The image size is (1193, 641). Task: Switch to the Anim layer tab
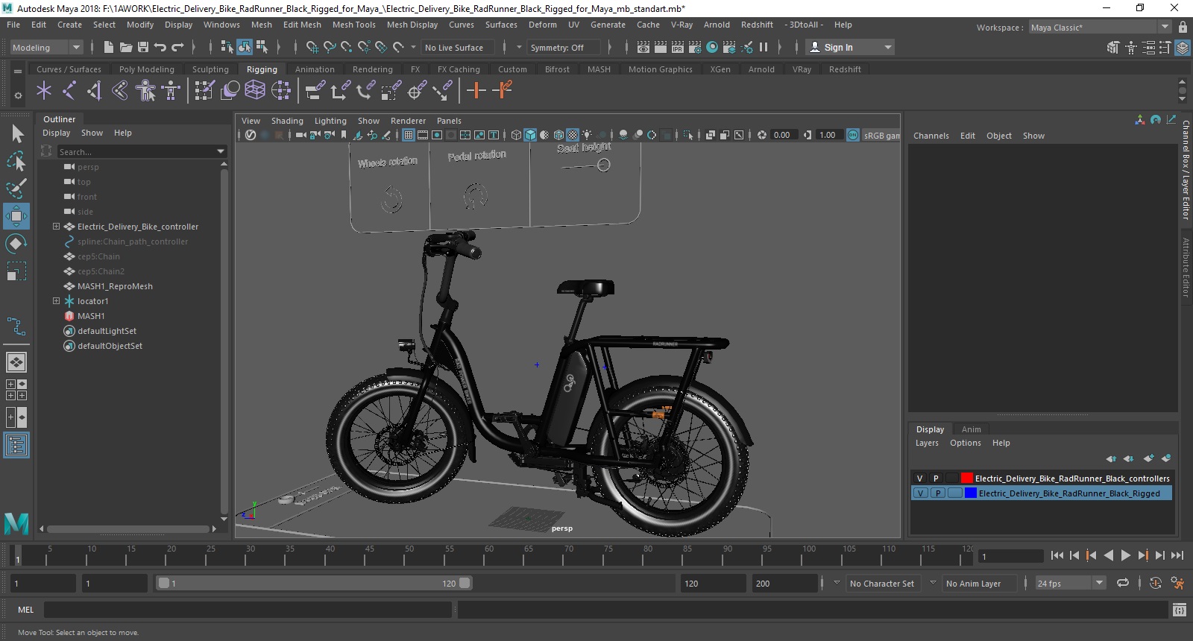971,429
